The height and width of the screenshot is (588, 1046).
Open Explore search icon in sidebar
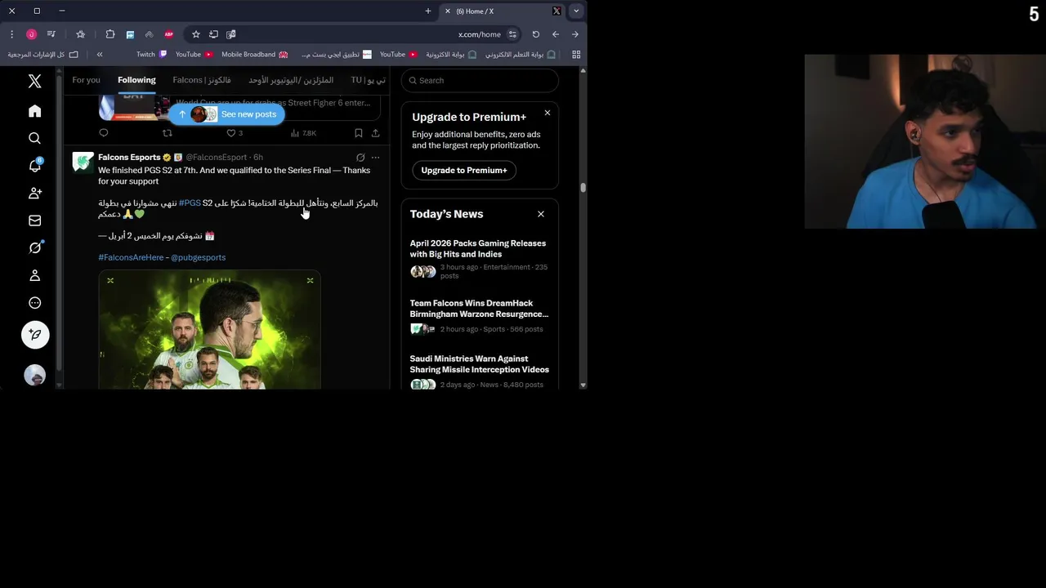point(34,138)
